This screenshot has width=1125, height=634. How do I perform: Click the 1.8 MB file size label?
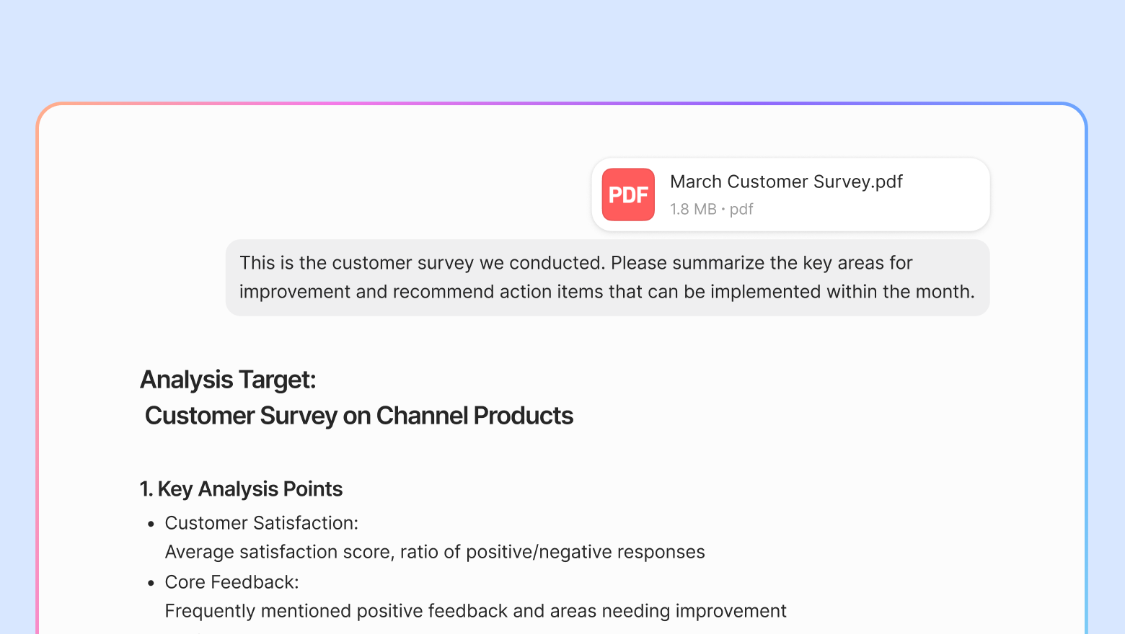[692, 209]
